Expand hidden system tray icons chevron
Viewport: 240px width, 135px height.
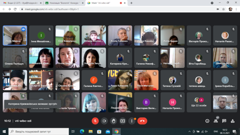point(189,132)
